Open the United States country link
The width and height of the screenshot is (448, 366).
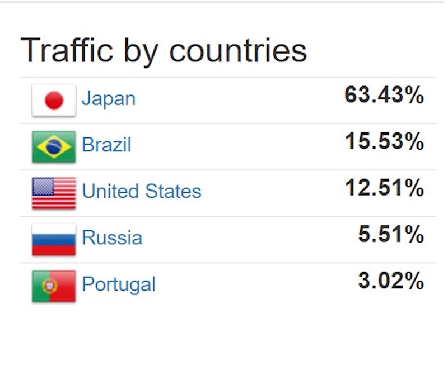click(x=142, y=191)
